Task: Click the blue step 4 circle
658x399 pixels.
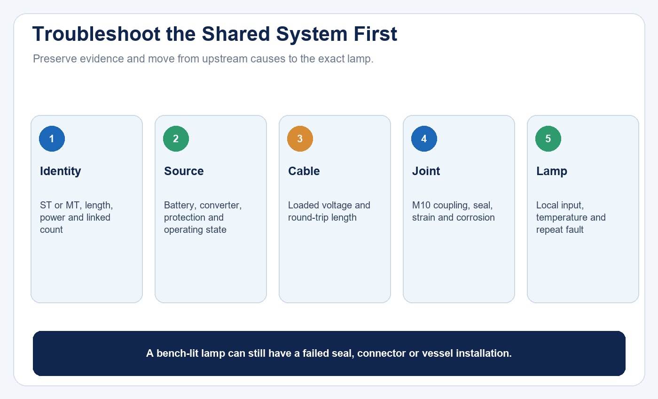Action: point(424,138)
